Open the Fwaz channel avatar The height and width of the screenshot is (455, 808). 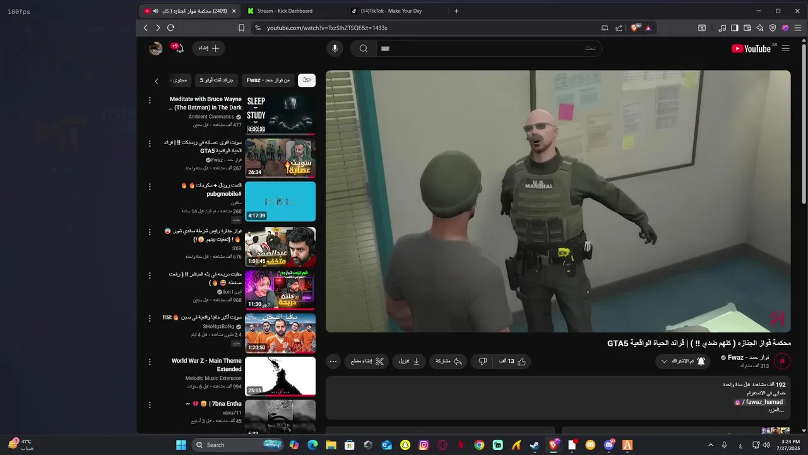[782, 361]
